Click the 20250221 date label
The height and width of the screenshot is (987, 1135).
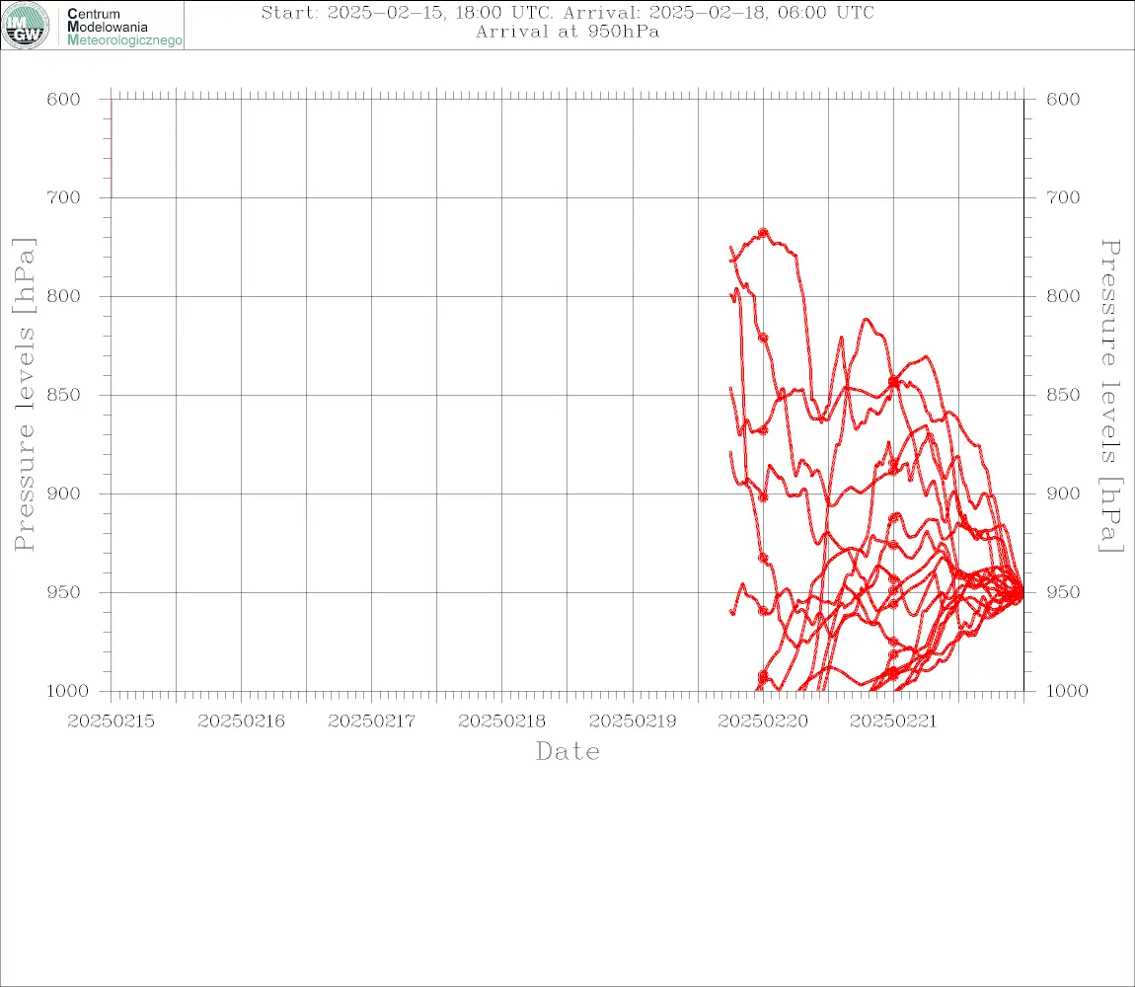(893, 721)
